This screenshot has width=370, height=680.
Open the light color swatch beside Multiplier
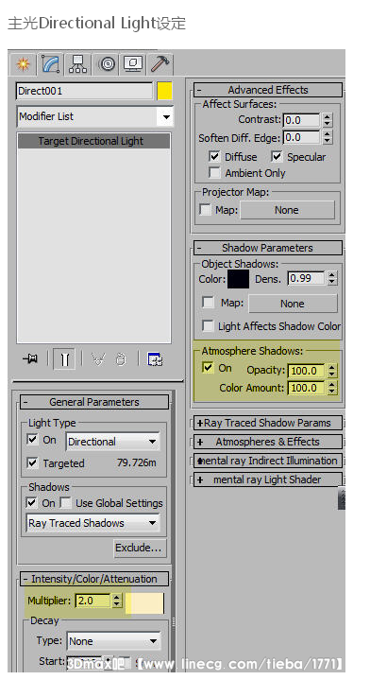pyautogui.click(x=145, y=603)
